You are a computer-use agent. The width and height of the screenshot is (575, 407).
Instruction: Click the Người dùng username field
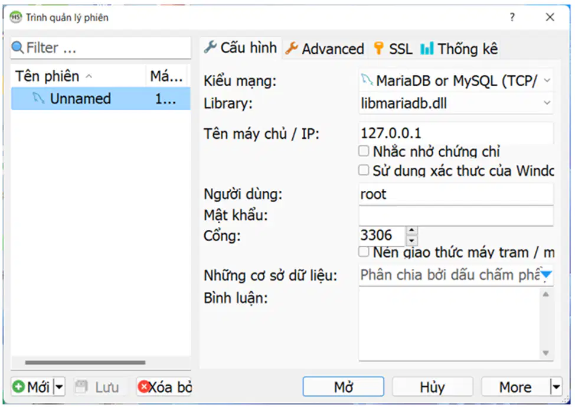[455, 194]
